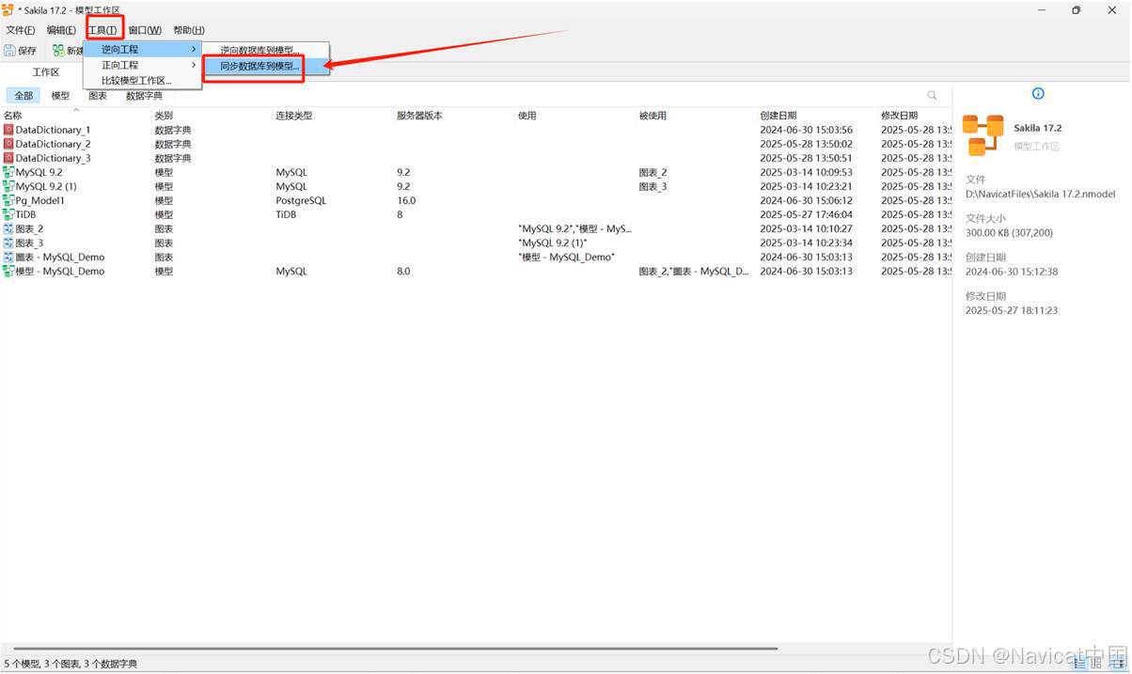Click the 2024-06-30 15:12:38 created date

pos(1012,271)
